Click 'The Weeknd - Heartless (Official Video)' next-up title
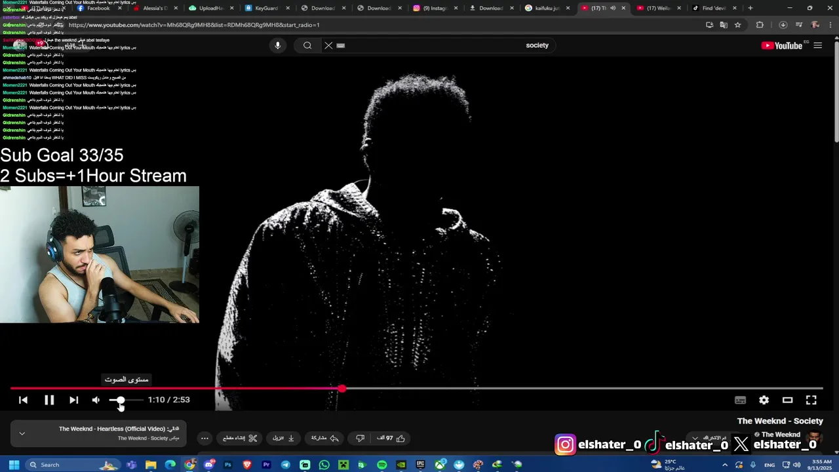Screen dimensions: 839x472 [x=112, y=429]
